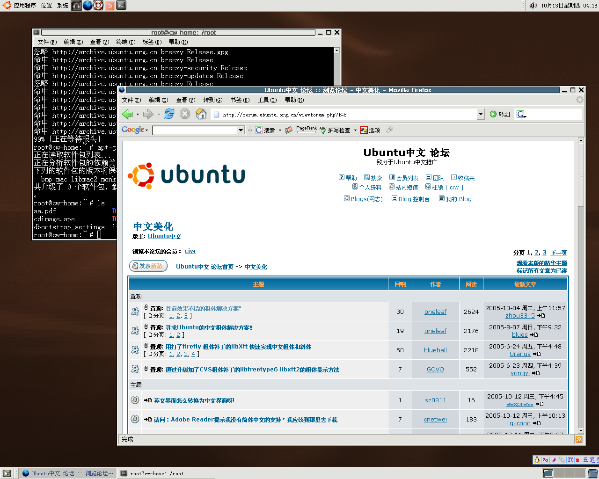Click 拼写检查 spell check icon
The height and width of the screenshot is (479, 599).
tap(335, 130)
